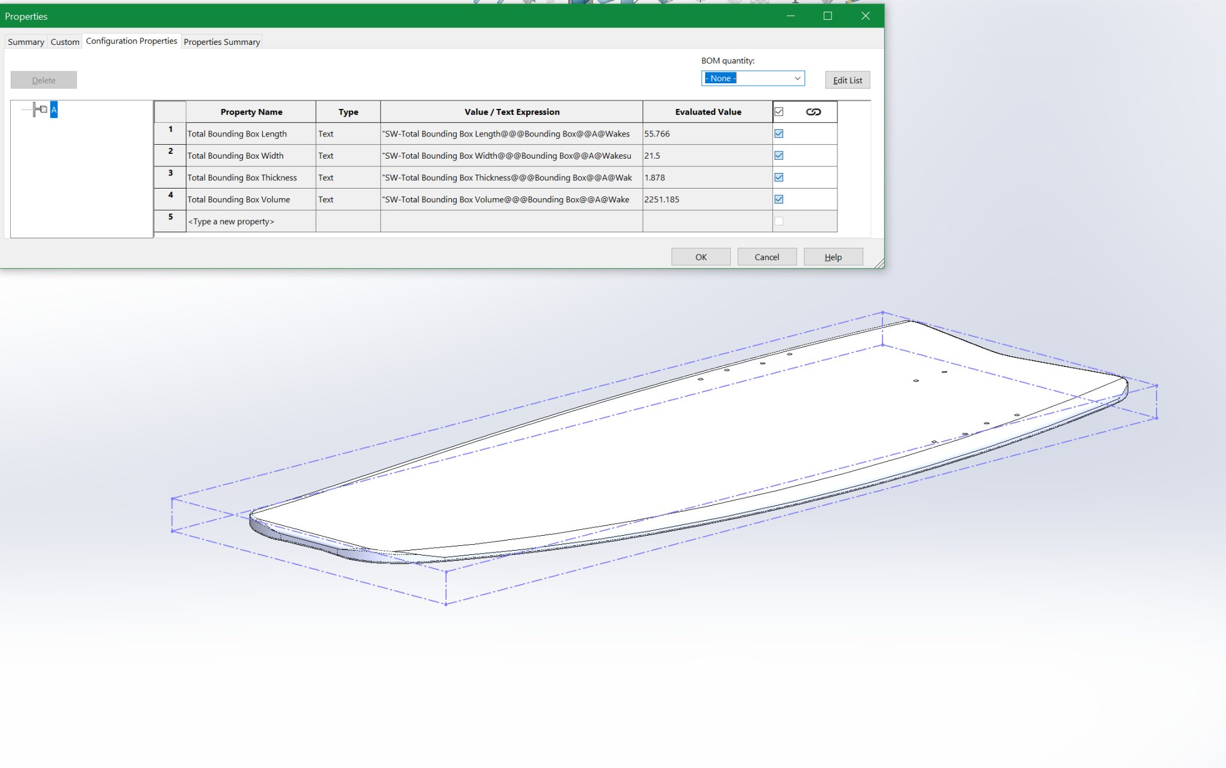Viewport: 1226px width, 768px height.
Task: Open the BOM quantity dropdown
Action: 797,78
